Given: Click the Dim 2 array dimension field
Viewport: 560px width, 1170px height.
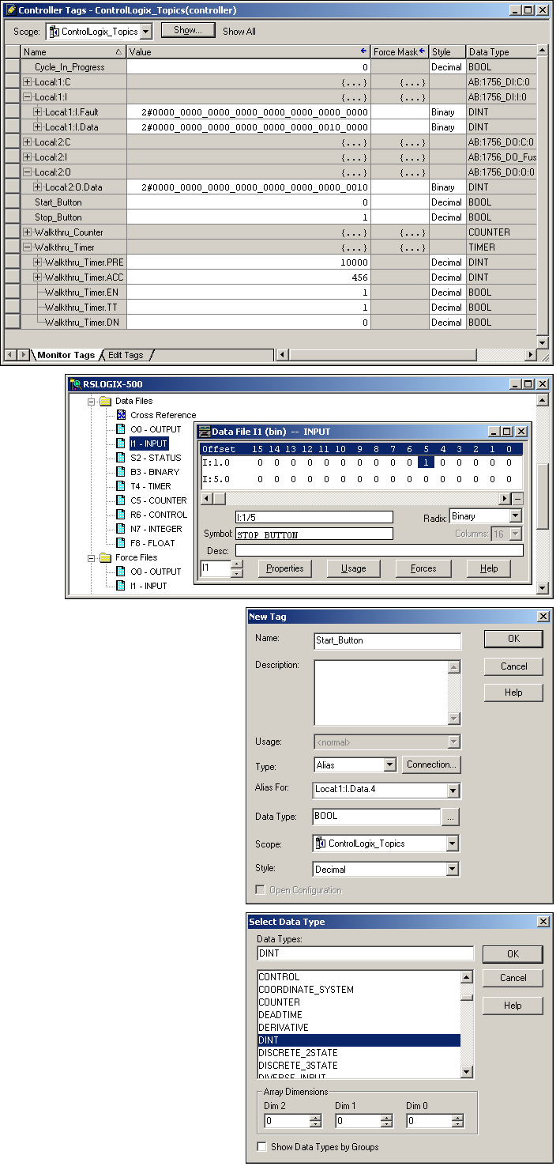Looking at the screenshot, I should 287,1121.
